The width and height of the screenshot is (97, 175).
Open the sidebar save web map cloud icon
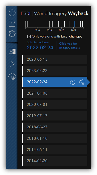[12, 76]
